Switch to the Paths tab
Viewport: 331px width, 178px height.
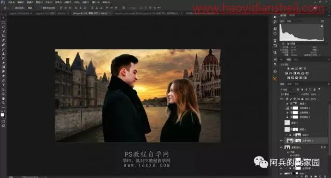coord(297,84)
